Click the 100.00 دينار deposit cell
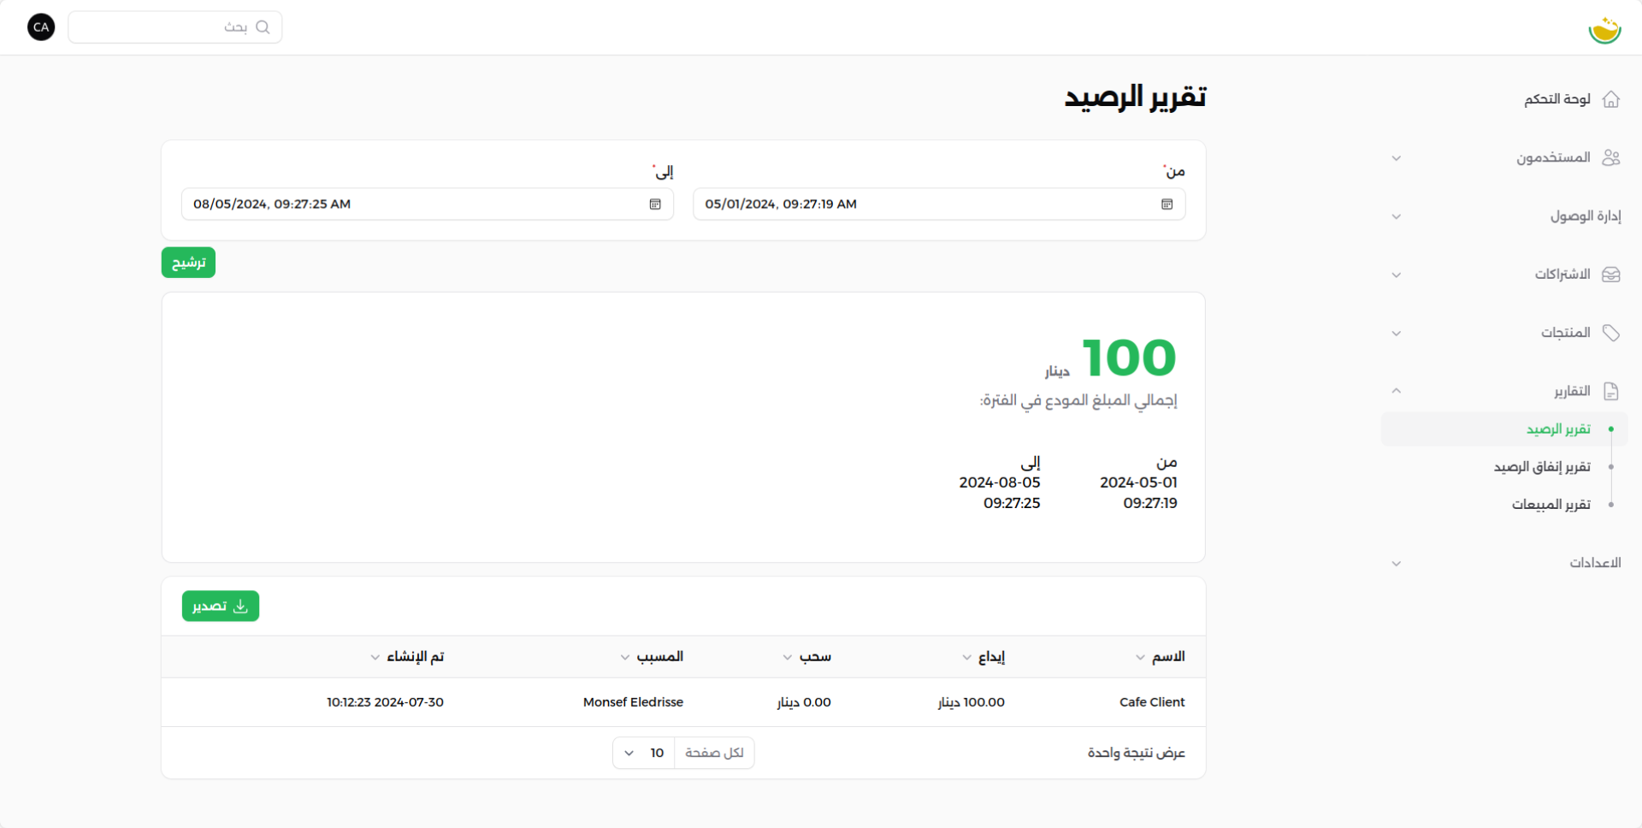The image size is (1642, 828). (x=971, y=702)
